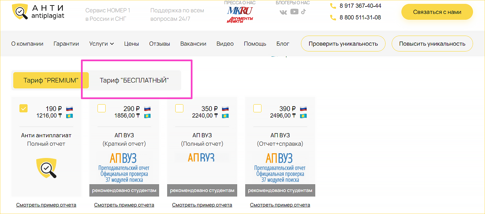Viewport: 485px width, 214px height.
Task: Click the Russian flag on the 390 ₽ card
Action: pos(303,108)
